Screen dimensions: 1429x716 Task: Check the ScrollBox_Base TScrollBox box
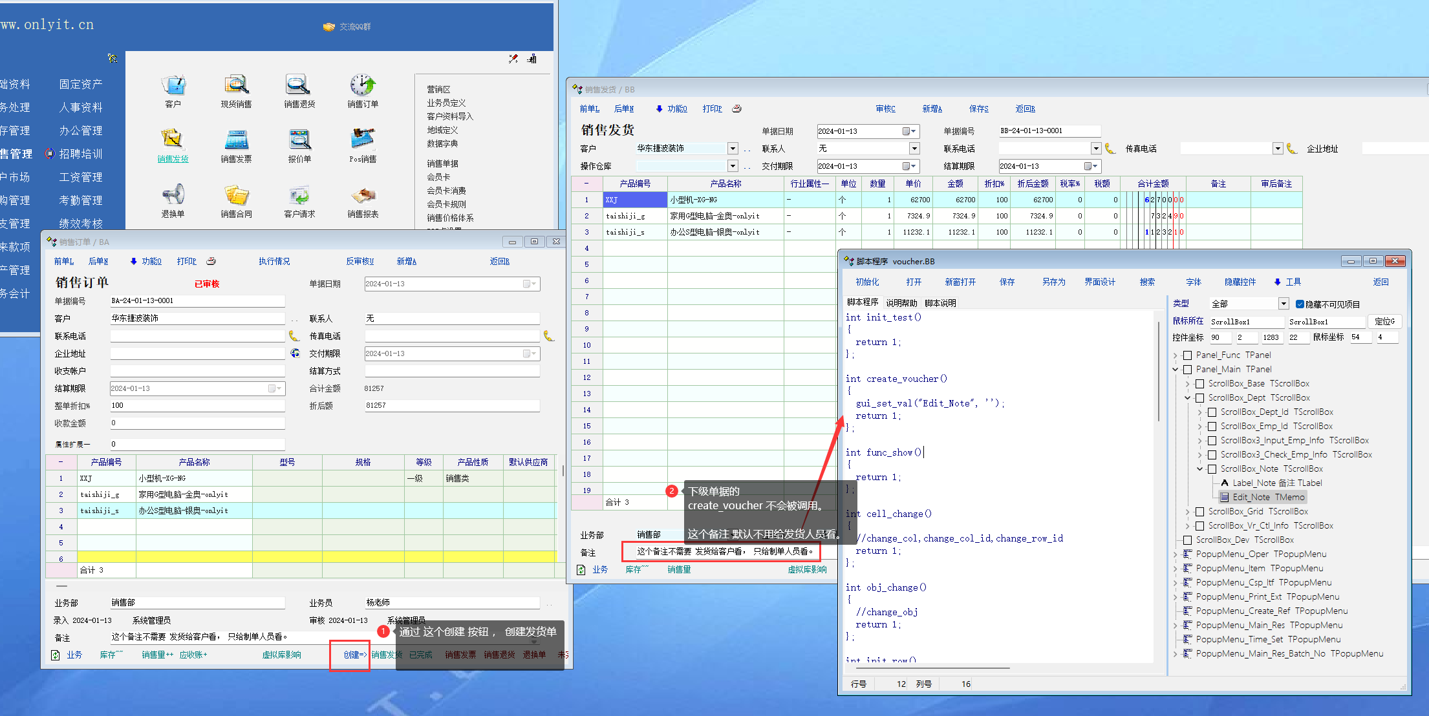pos(1199,384)
